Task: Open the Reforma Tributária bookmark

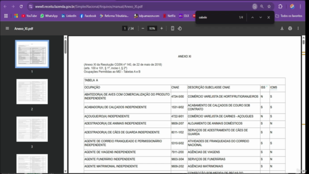Action: tap(114, 16)
